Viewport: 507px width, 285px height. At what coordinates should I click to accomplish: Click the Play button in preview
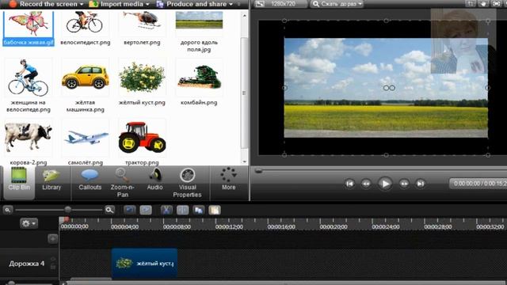click(x=385, y=184)
